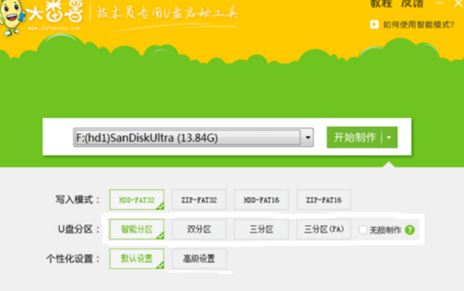Select 默认设置 personalization option
464x291 pixels.
click(x=137, y=259)
